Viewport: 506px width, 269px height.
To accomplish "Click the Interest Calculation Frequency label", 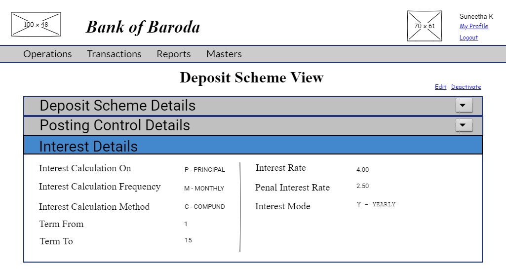I will (100, 187).
